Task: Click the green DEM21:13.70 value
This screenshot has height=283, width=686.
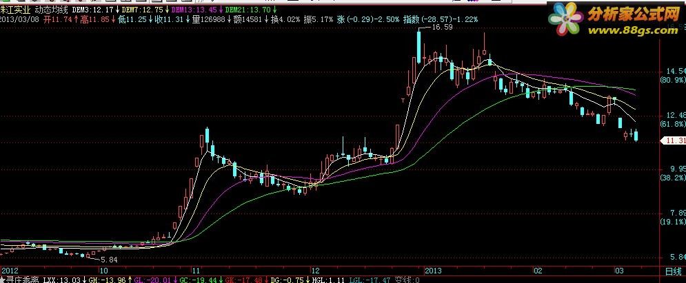Action: [x=248, y=9]
